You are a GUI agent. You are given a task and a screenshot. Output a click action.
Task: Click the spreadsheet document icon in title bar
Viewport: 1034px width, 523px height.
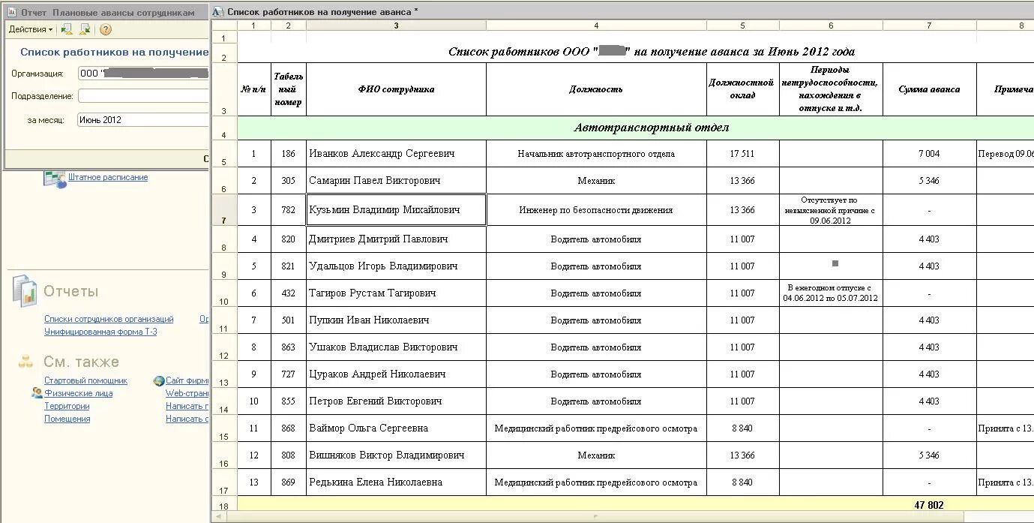217,11
